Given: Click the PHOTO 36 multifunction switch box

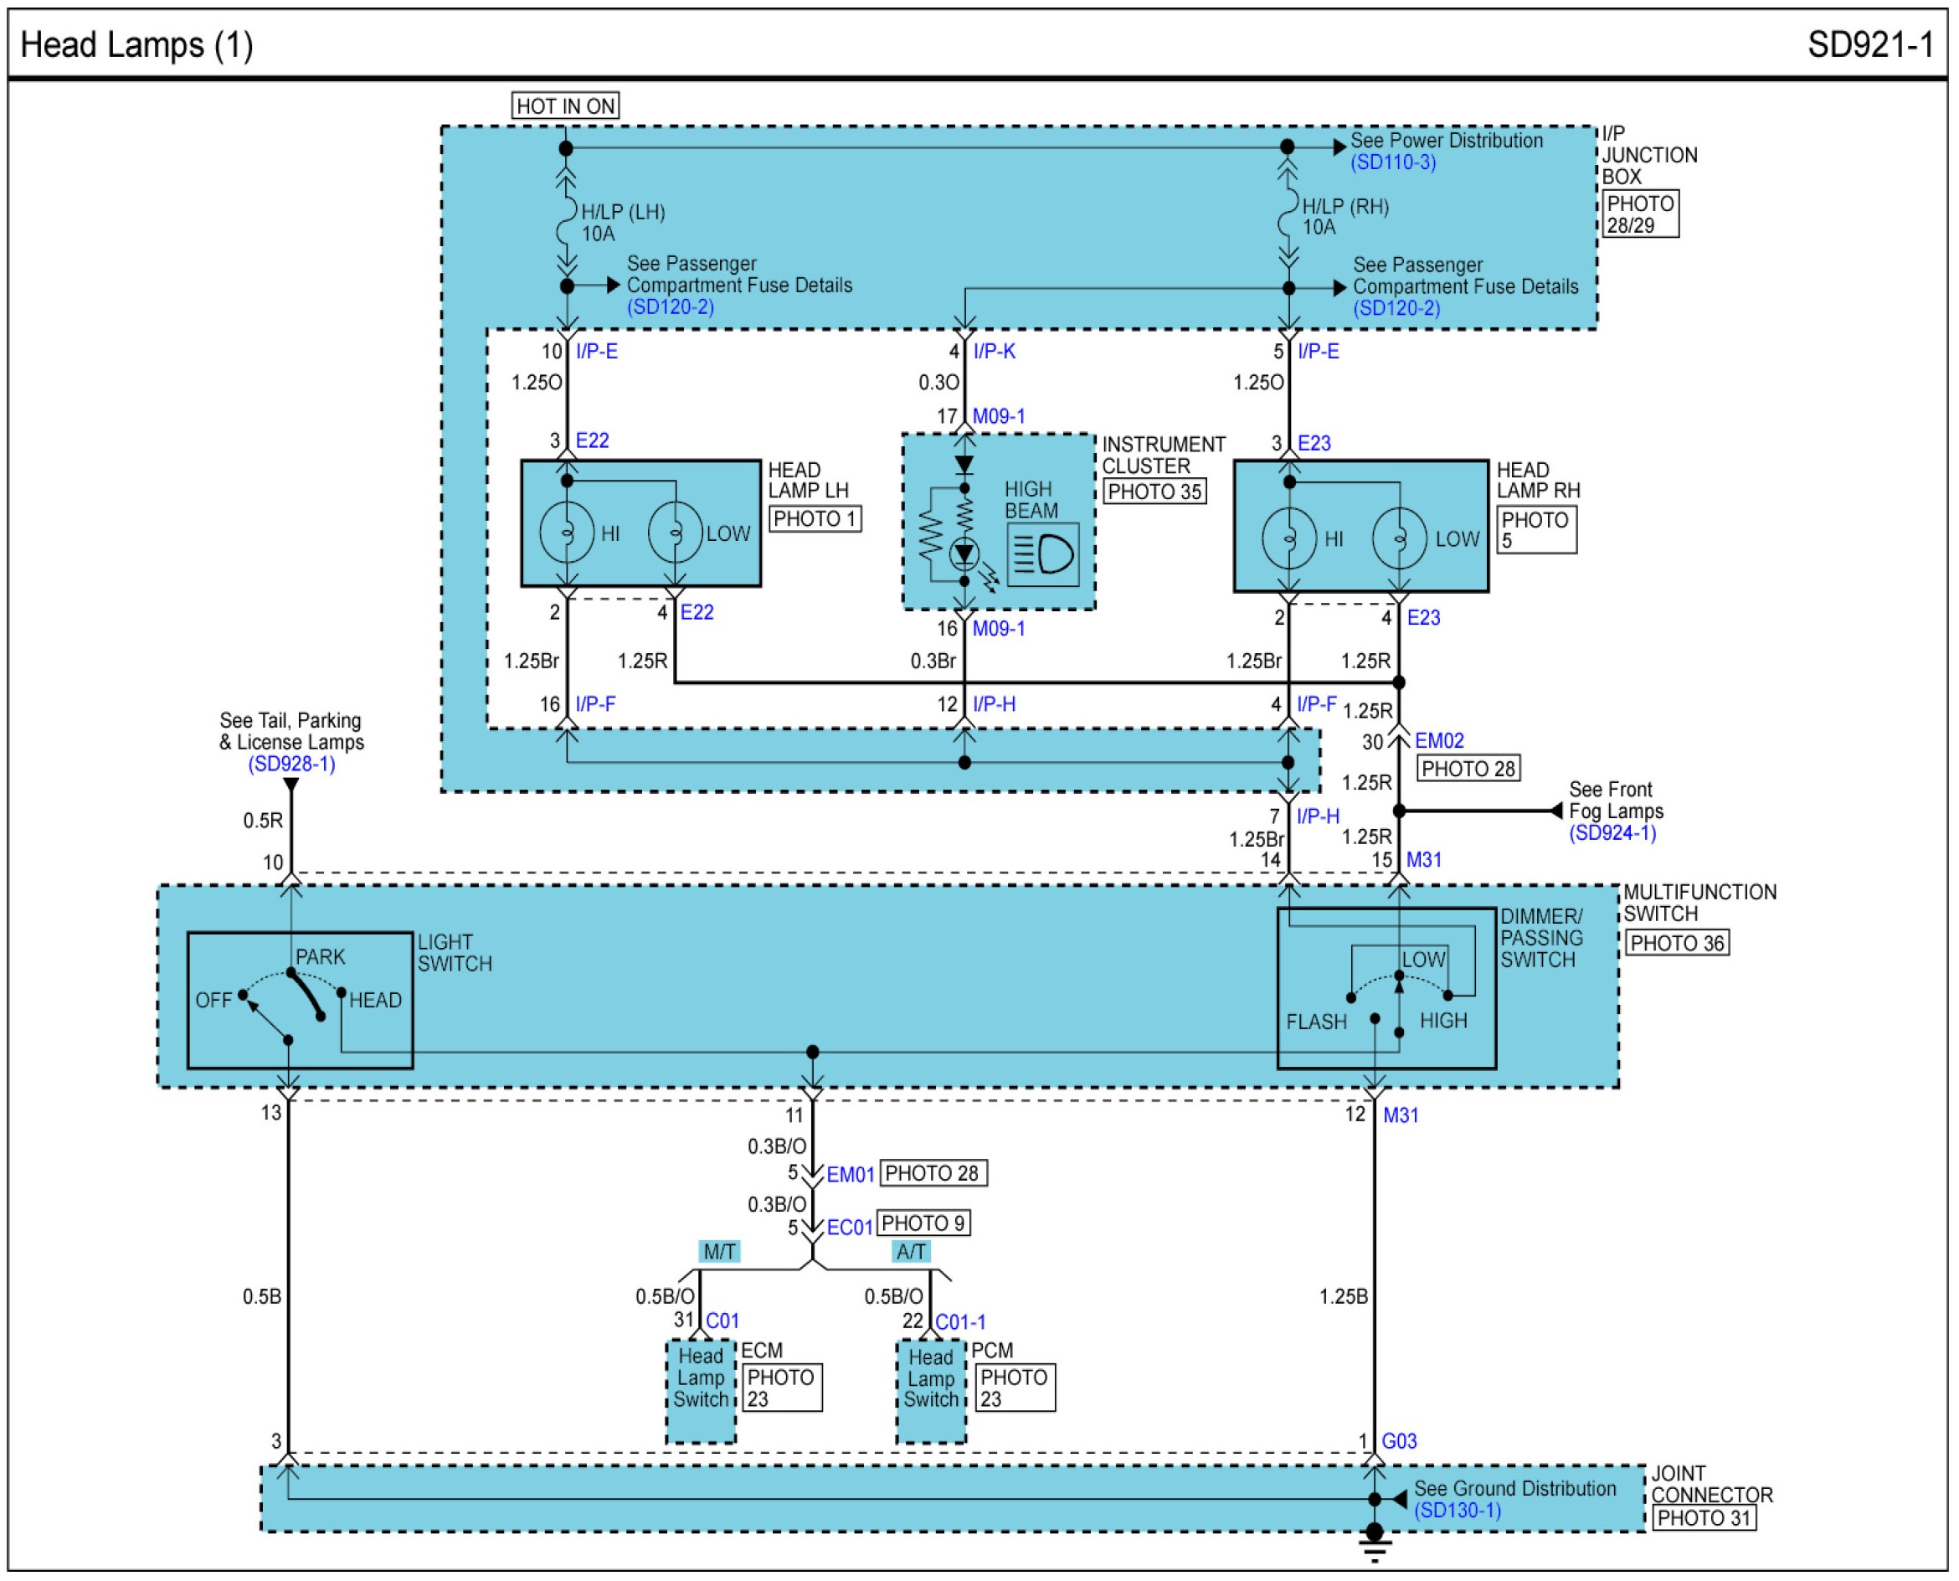Looking at the screenshot, I should pos(1677,944).
